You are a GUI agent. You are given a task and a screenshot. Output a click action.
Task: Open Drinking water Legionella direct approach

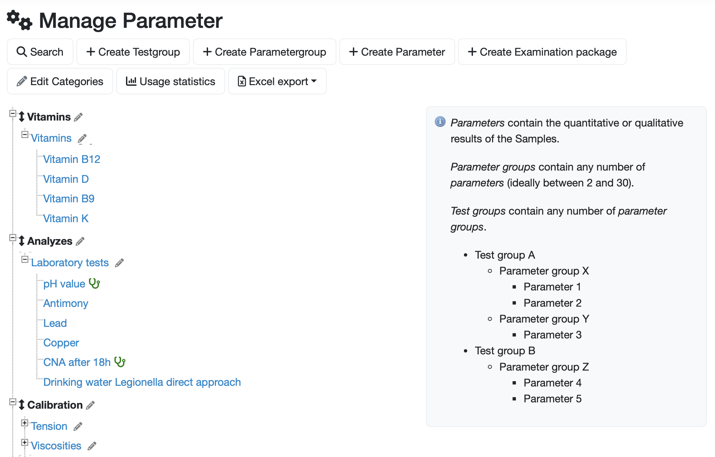click(142, 382)
